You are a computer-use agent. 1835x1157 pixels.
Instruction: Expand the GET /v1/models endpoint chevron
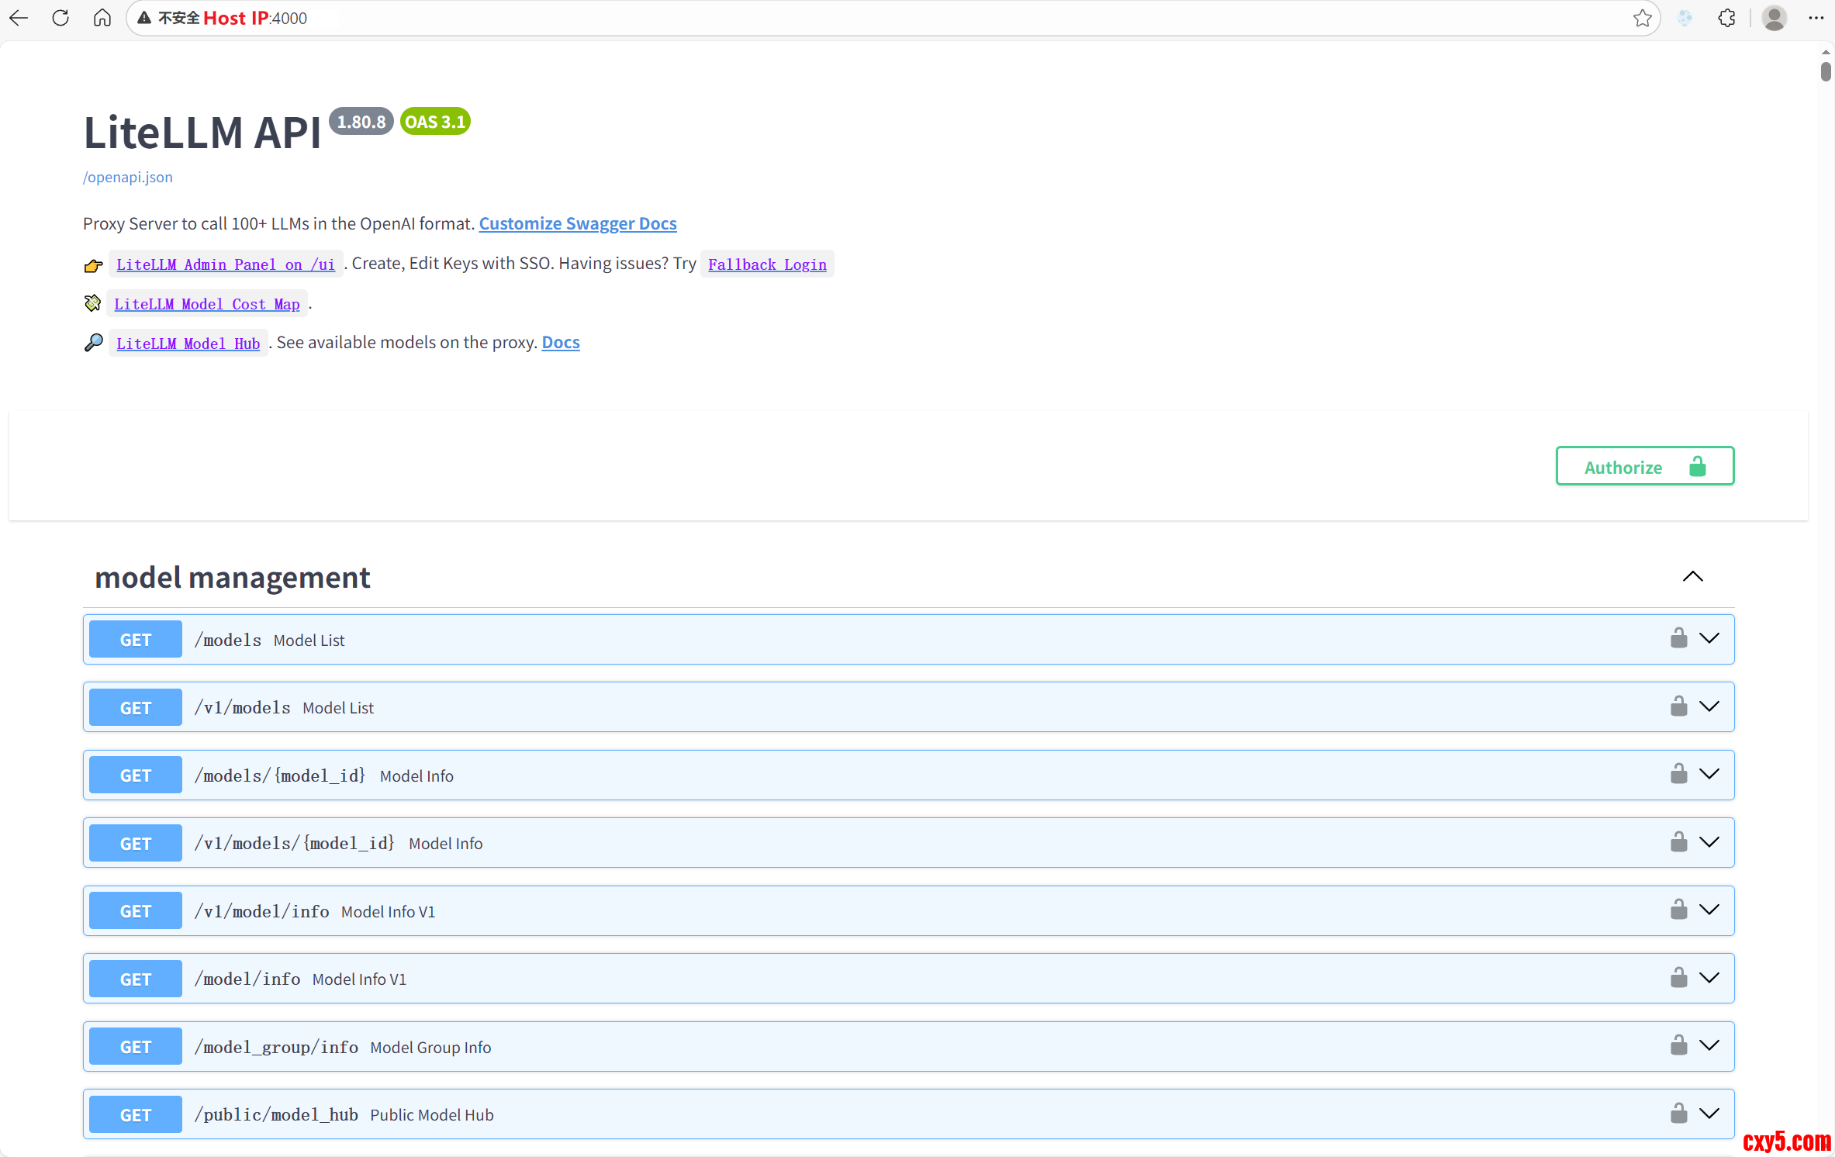[1709, 706]
